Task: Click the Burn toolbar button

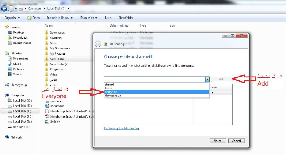Action: [x=108, y=18]
